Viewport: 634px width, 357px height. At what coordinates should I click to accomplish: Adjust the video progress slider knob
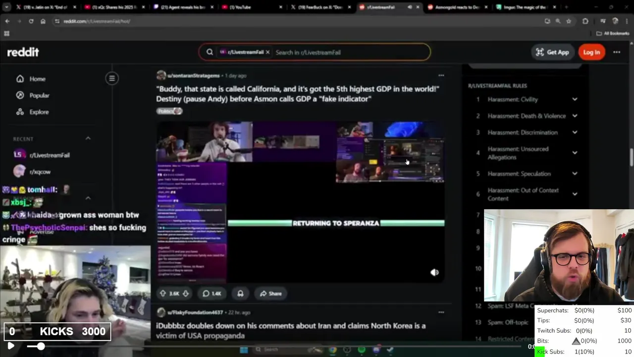click(x=41, y=346)
